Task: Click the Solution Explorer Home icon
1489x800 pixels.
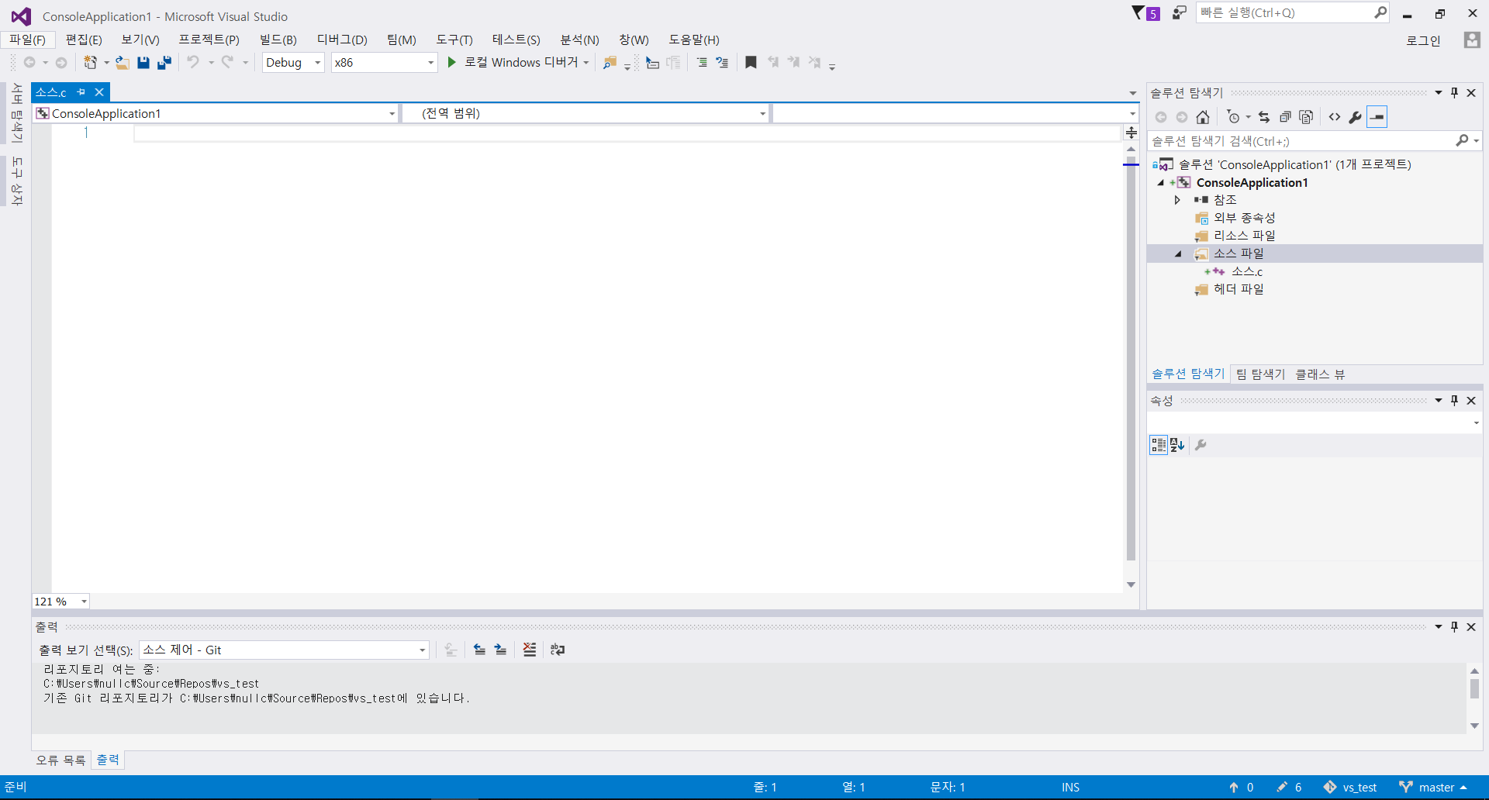Action: tap(1203, 117)
